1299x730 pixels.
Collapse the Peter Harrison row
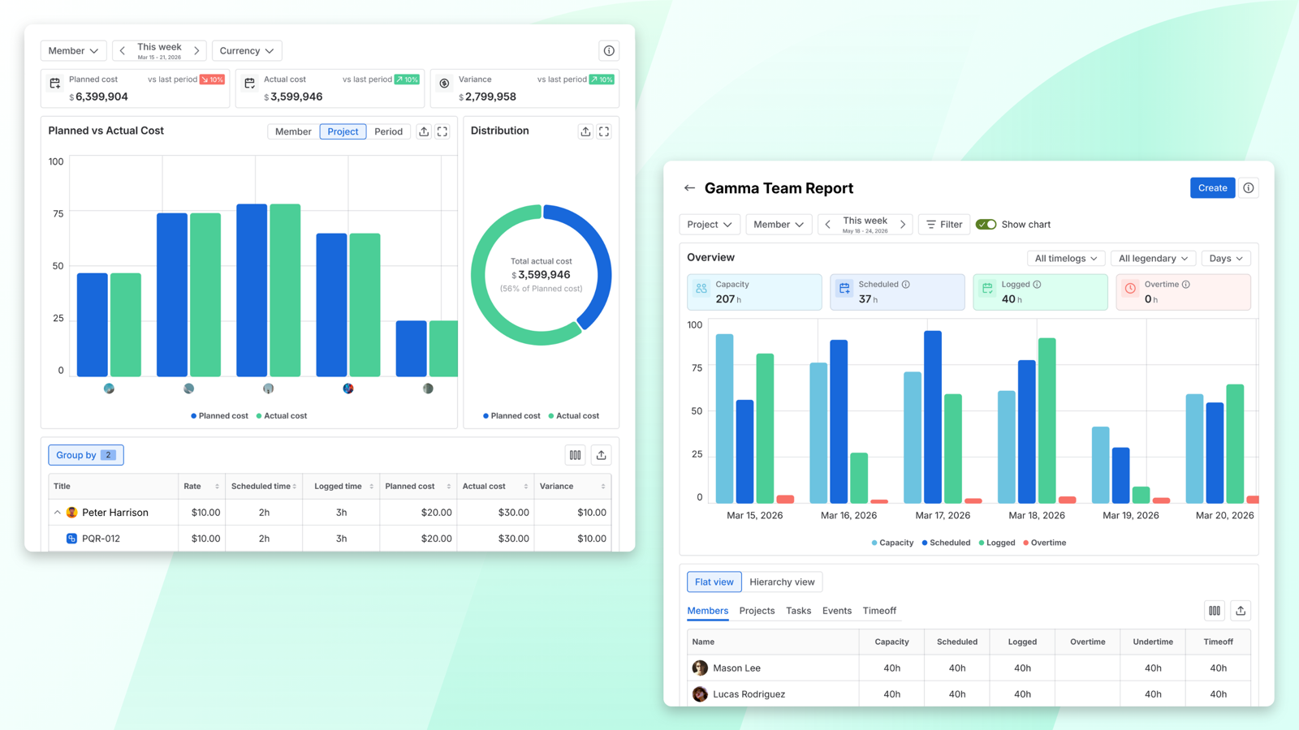point(58,513)
